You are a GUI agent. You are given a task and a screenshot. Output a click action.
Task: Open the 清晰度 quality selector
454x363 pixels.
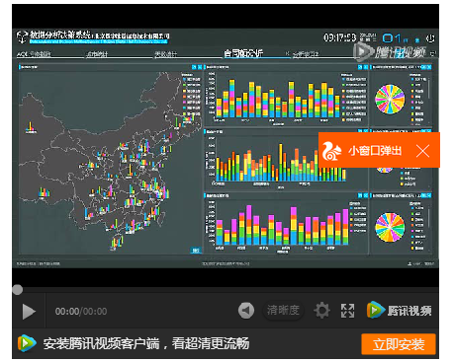pyautogui.click(x=283, y=310)
